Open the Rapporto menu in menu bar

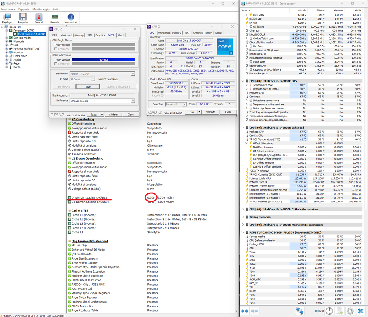click(x=24, y=10)
